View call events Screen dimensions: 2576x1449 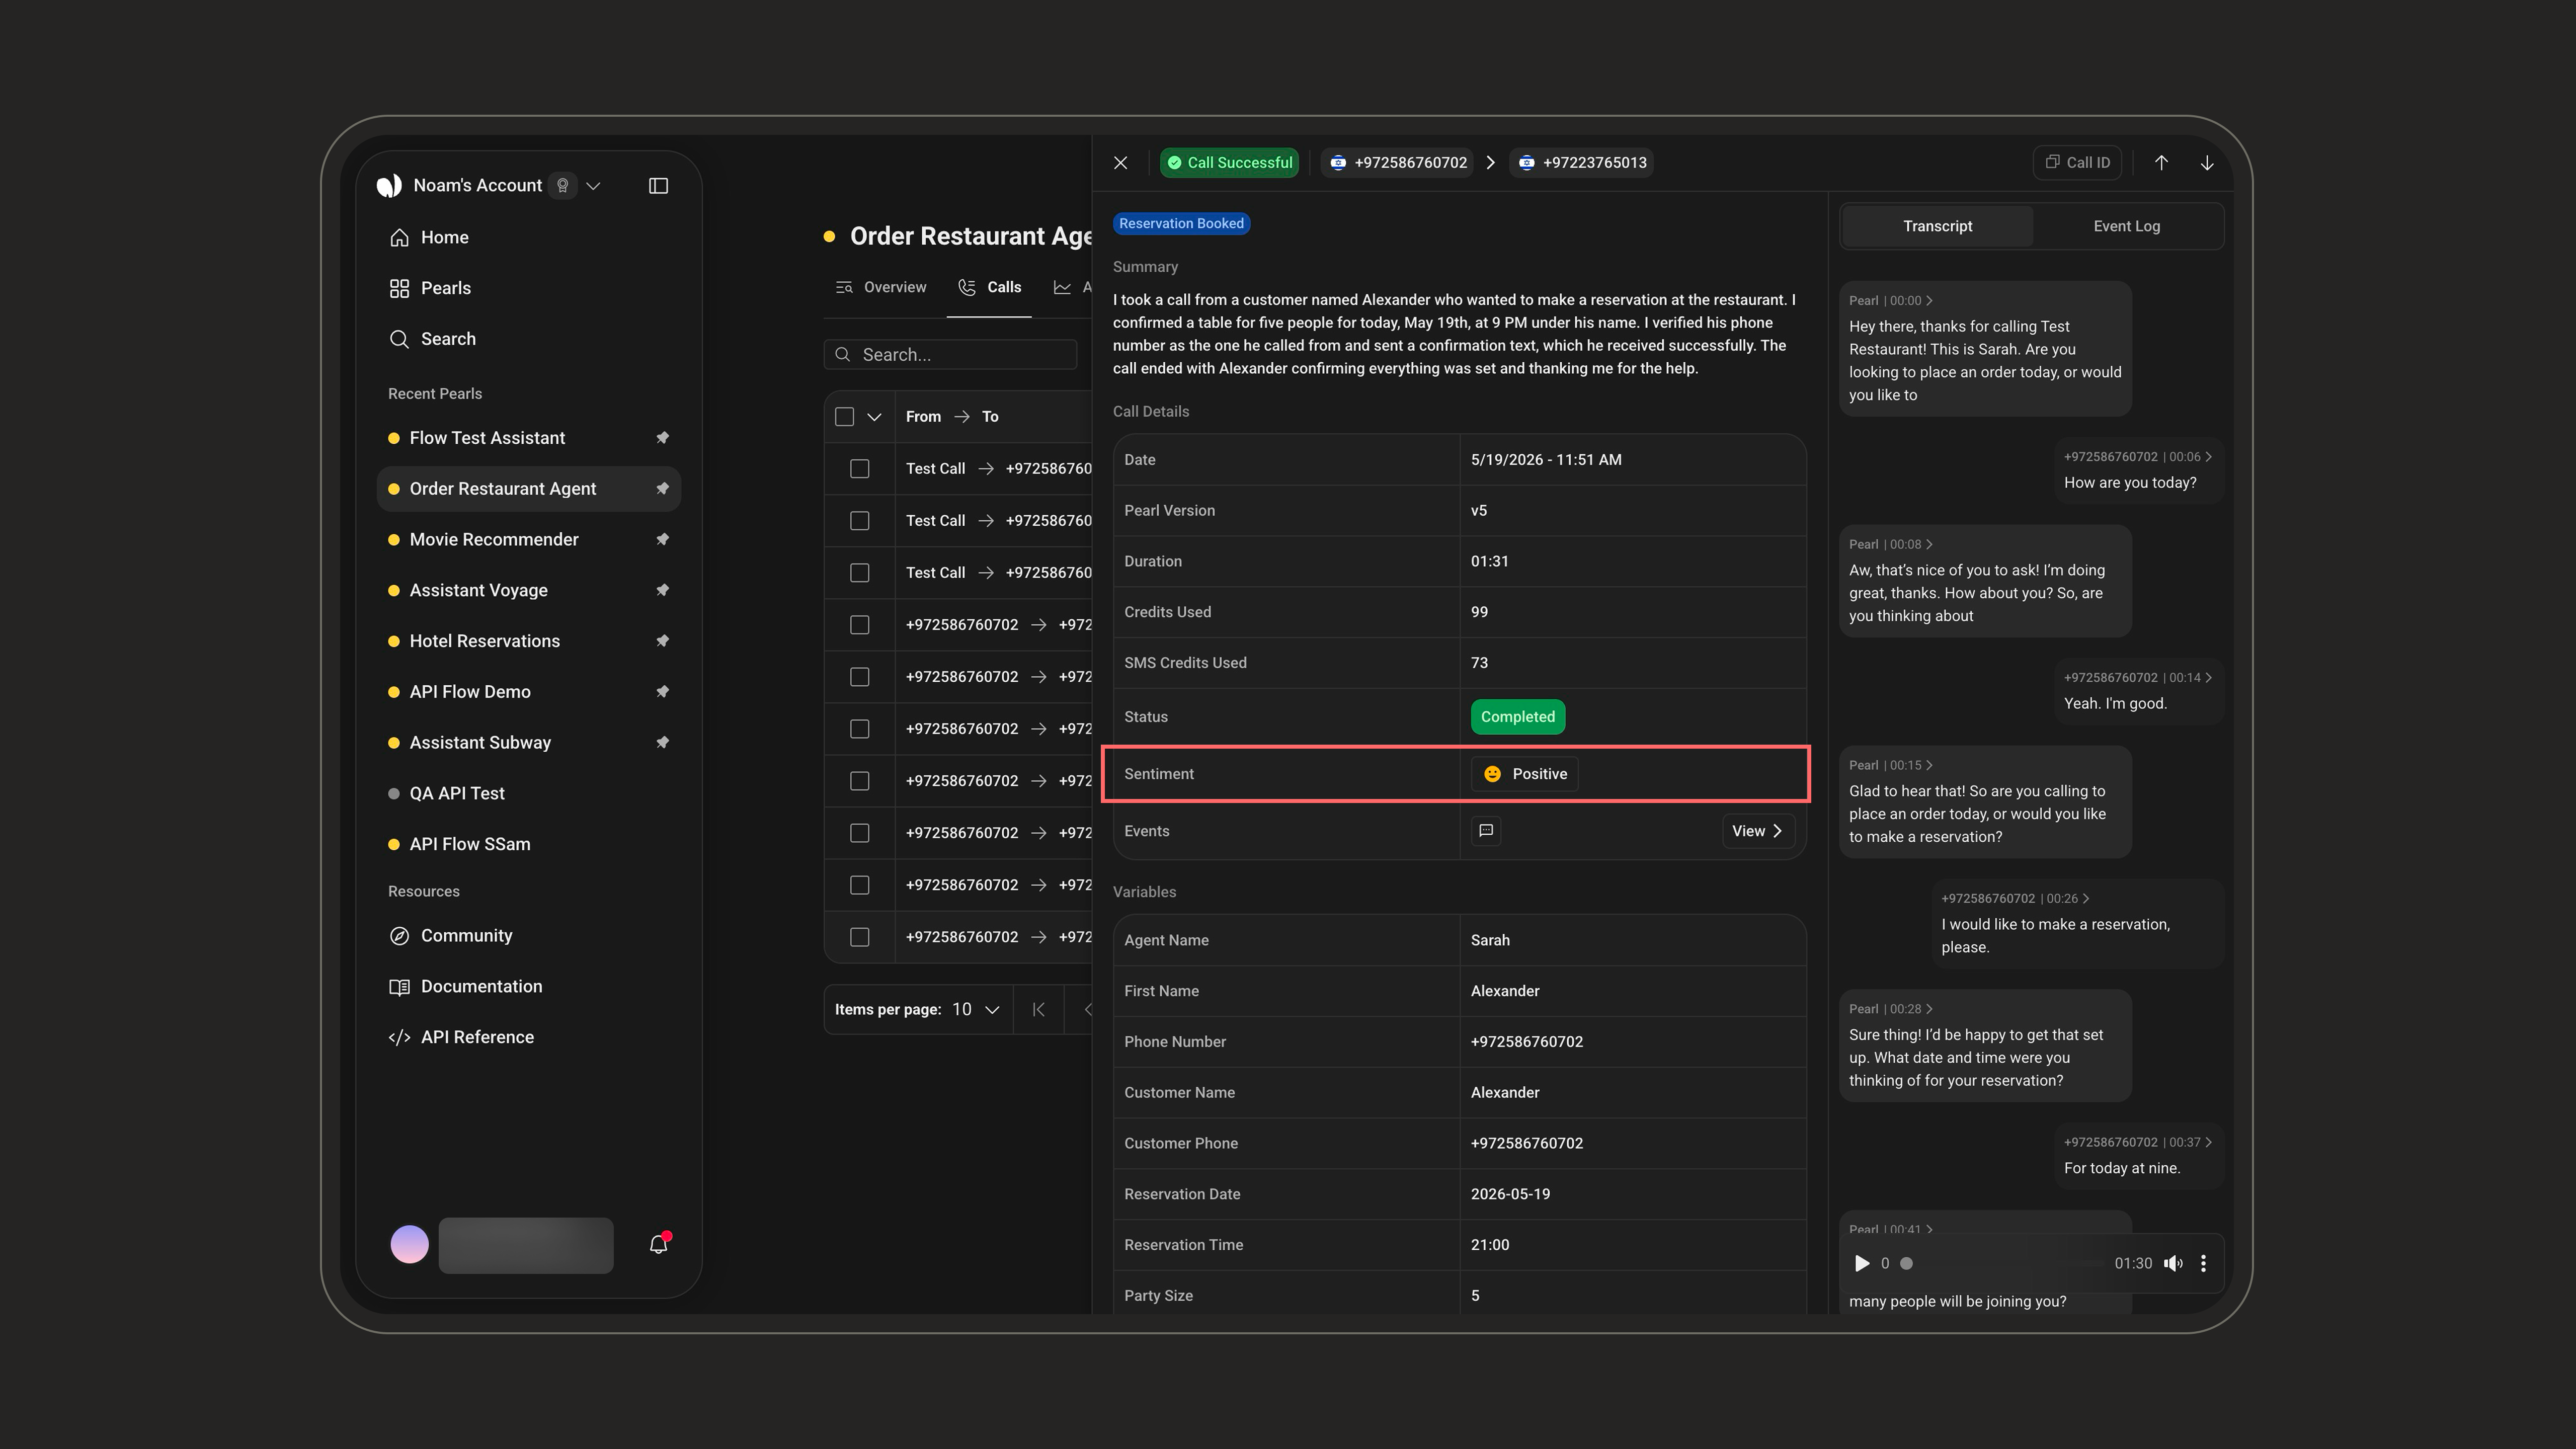(x=1757, y=832)
